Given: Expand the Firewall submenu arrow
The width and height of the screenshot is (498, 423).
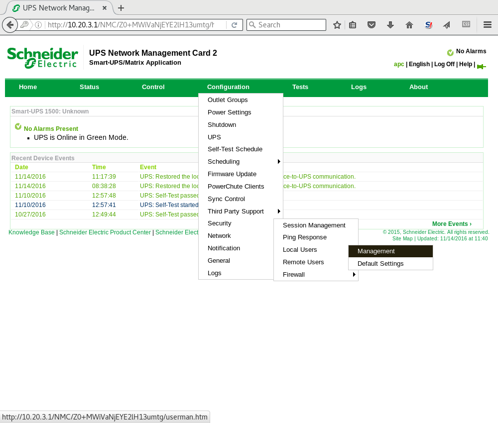Looking at the screenshot, I should 354,275.
